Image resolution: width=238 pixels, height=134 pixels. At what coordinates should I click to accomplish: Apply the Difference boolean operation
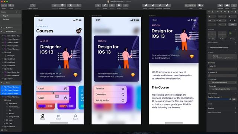(167, 5)
